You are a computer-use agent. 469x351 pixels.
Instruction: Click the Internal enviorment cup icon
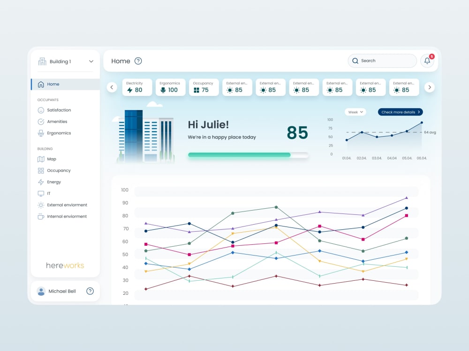41,216
